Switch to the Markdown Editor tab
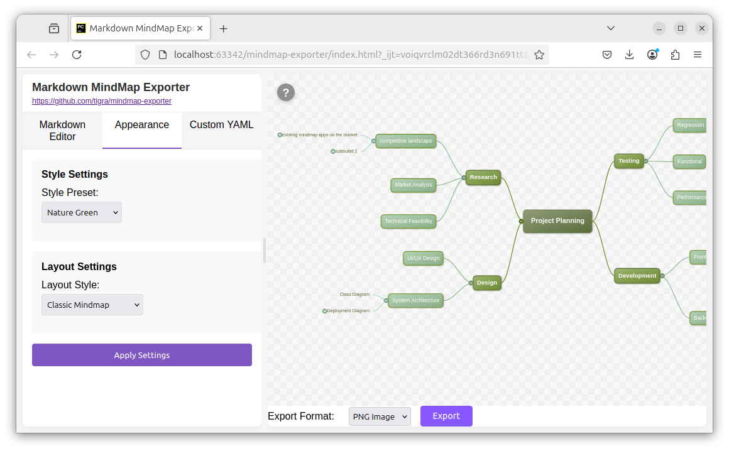Image resolution: width=729 pixels, height=451 pixels. [x=62, y=131]
